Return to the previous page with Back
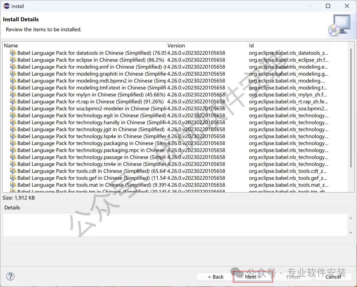 [x=216, y=277]
